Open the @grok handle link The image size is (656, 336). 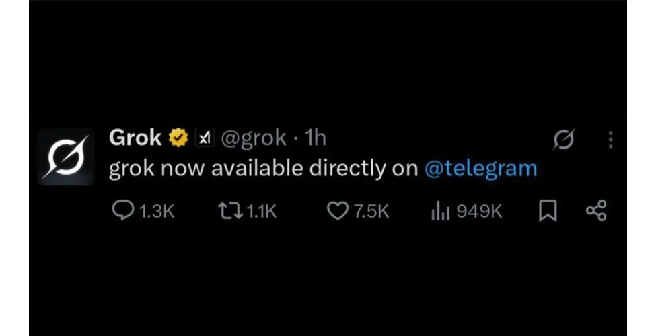(x=254, y=138)
